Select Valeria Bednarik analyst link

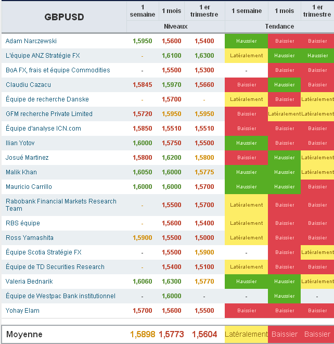[29, 282]
